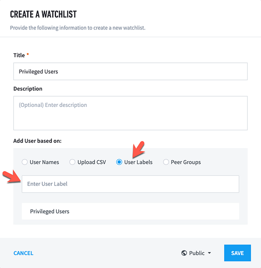Click the optional Description text area

click(130, 113)
